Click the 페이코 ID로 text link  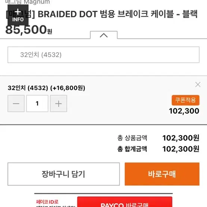click(x=47, y=202)
